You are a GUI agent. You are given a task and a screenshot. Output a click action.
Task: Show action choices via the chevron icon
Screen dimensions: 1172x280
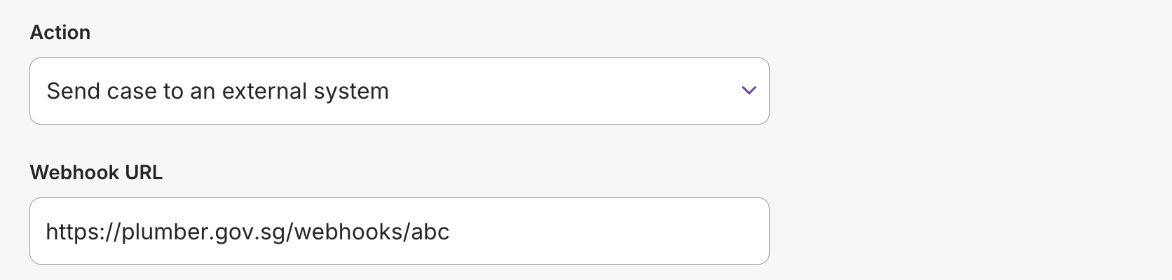[749, 90]
